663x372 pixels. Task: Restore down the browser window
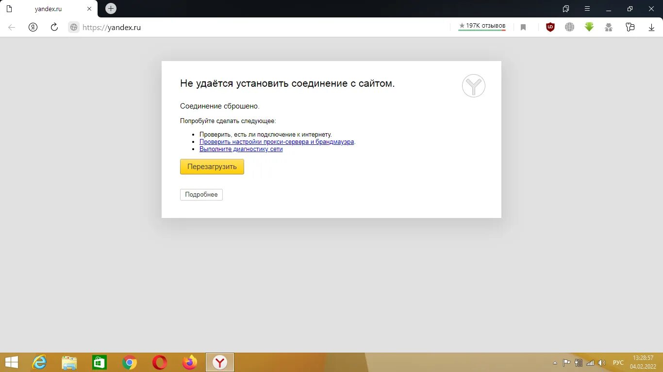[630, 9]
